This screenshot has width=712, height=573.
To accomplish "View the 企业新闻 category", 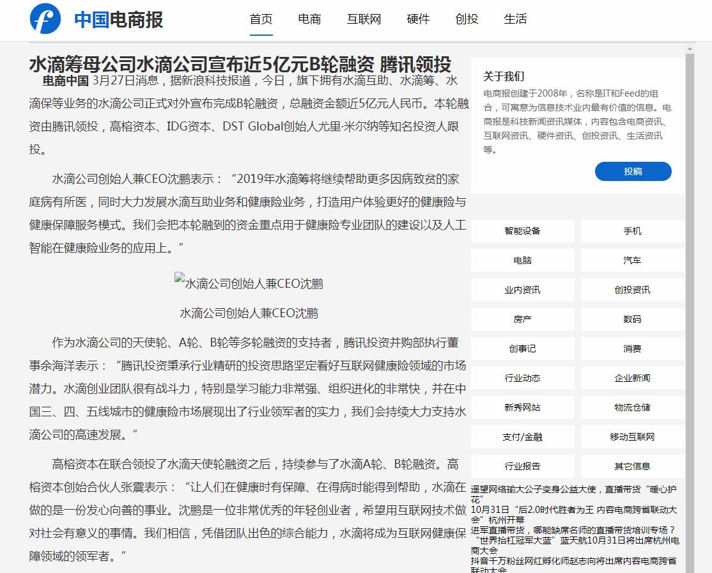I will click(633, 378).
